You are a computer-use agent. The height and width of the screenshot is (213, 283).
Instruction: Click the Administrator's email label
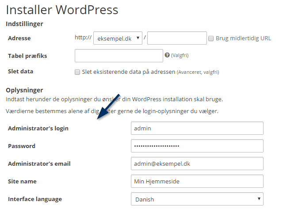39,164
